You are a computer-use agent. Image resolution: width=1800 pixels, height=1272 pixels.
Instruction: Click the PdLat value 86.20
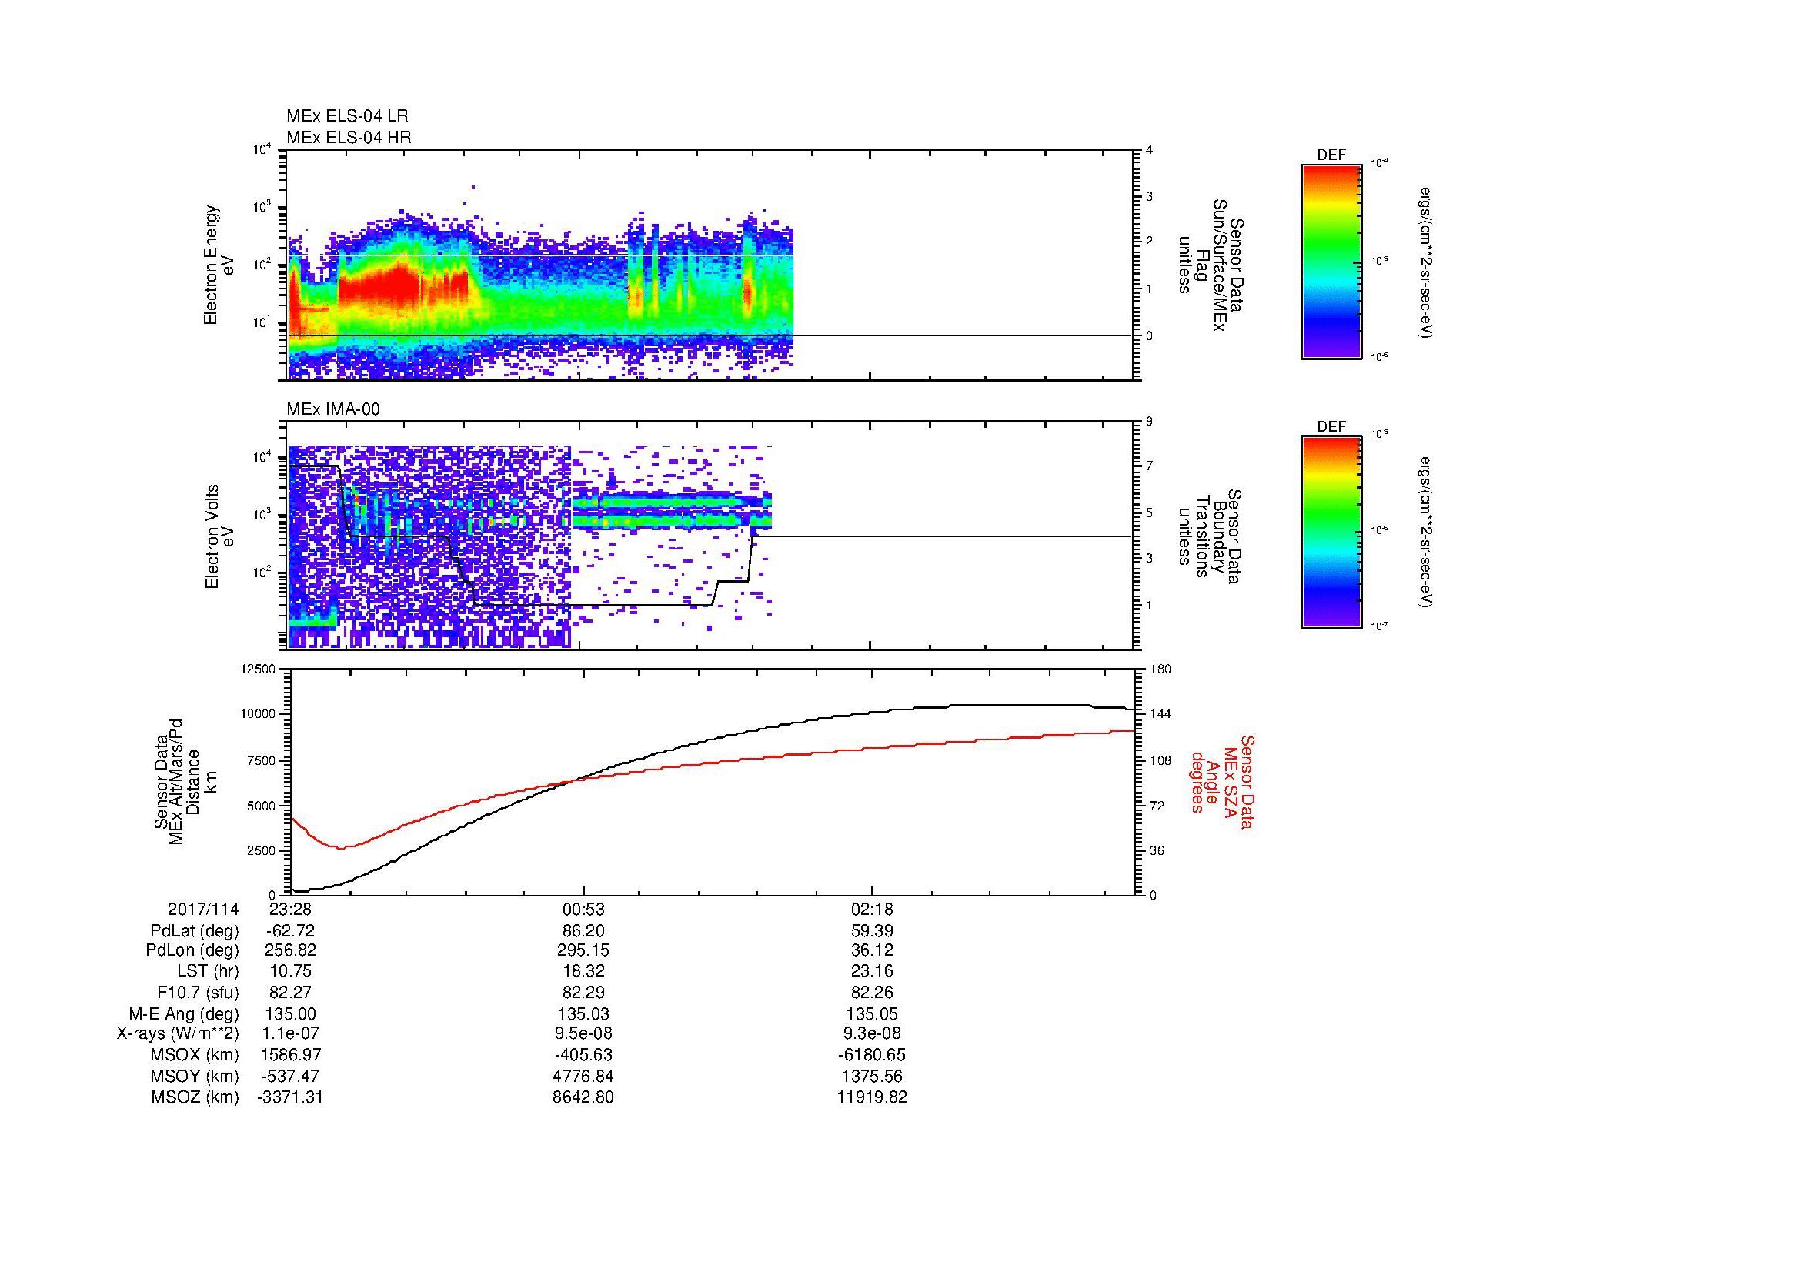(583, 931)
